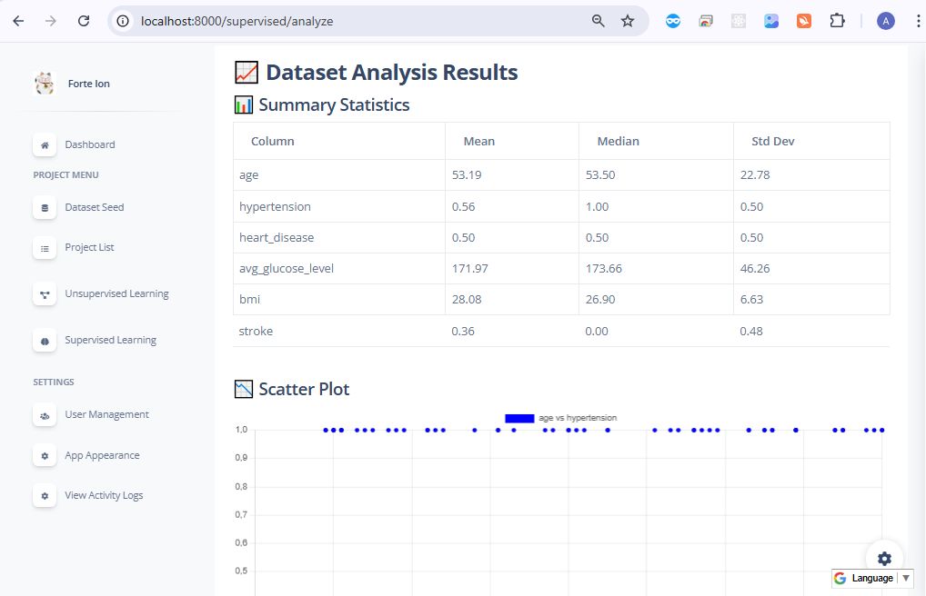Bookmark this page with the star
Viewport: 926px width, 596px height.
click(627, 21)
